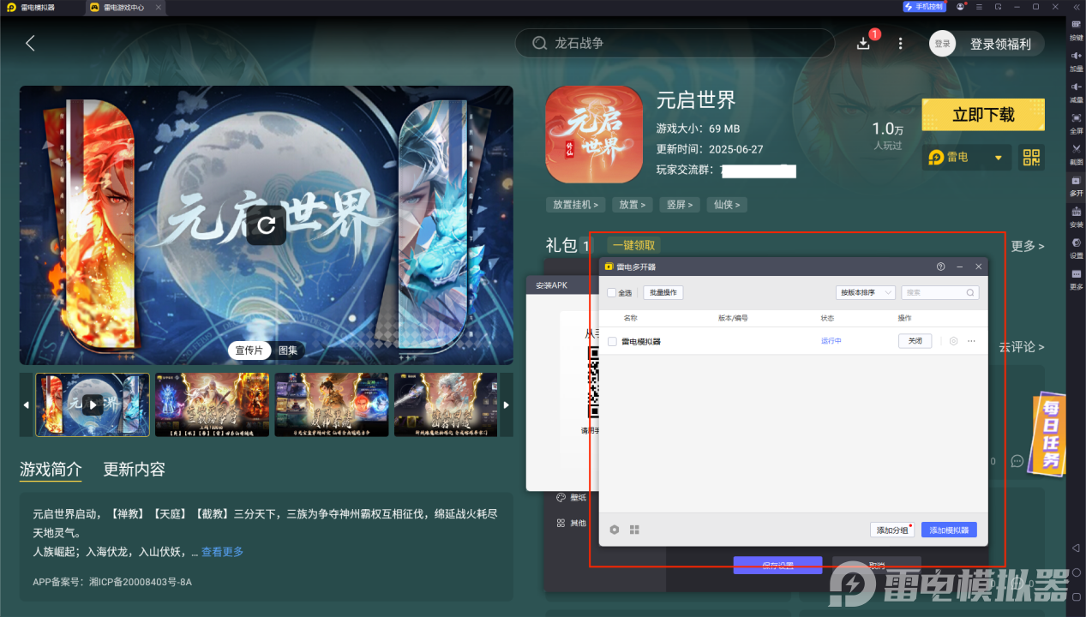Open the download manager icon with badge
The width and height of the screenshot is (1086, 617).
864,43
